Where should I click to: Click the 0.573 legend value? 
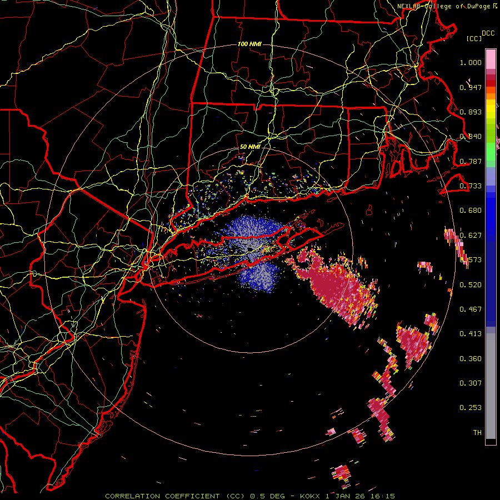click(x=471, y=260)
